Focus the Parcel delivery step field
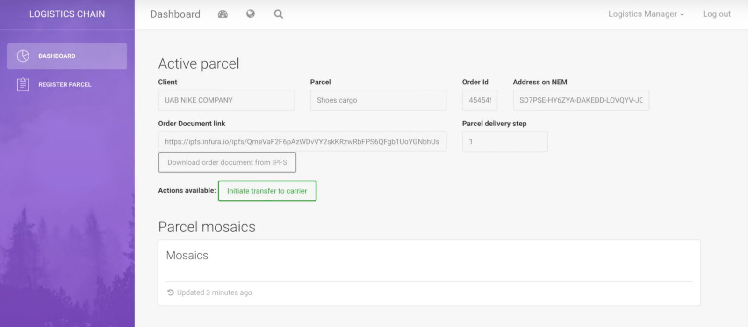This screenshot has width=748, height=327. click(505, 142)
